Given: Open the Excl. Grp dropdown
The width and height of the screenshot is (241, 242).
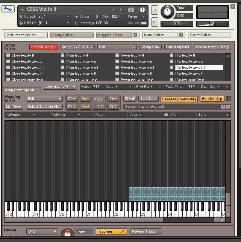Looking at the screenshot, I should pos(214,87).
